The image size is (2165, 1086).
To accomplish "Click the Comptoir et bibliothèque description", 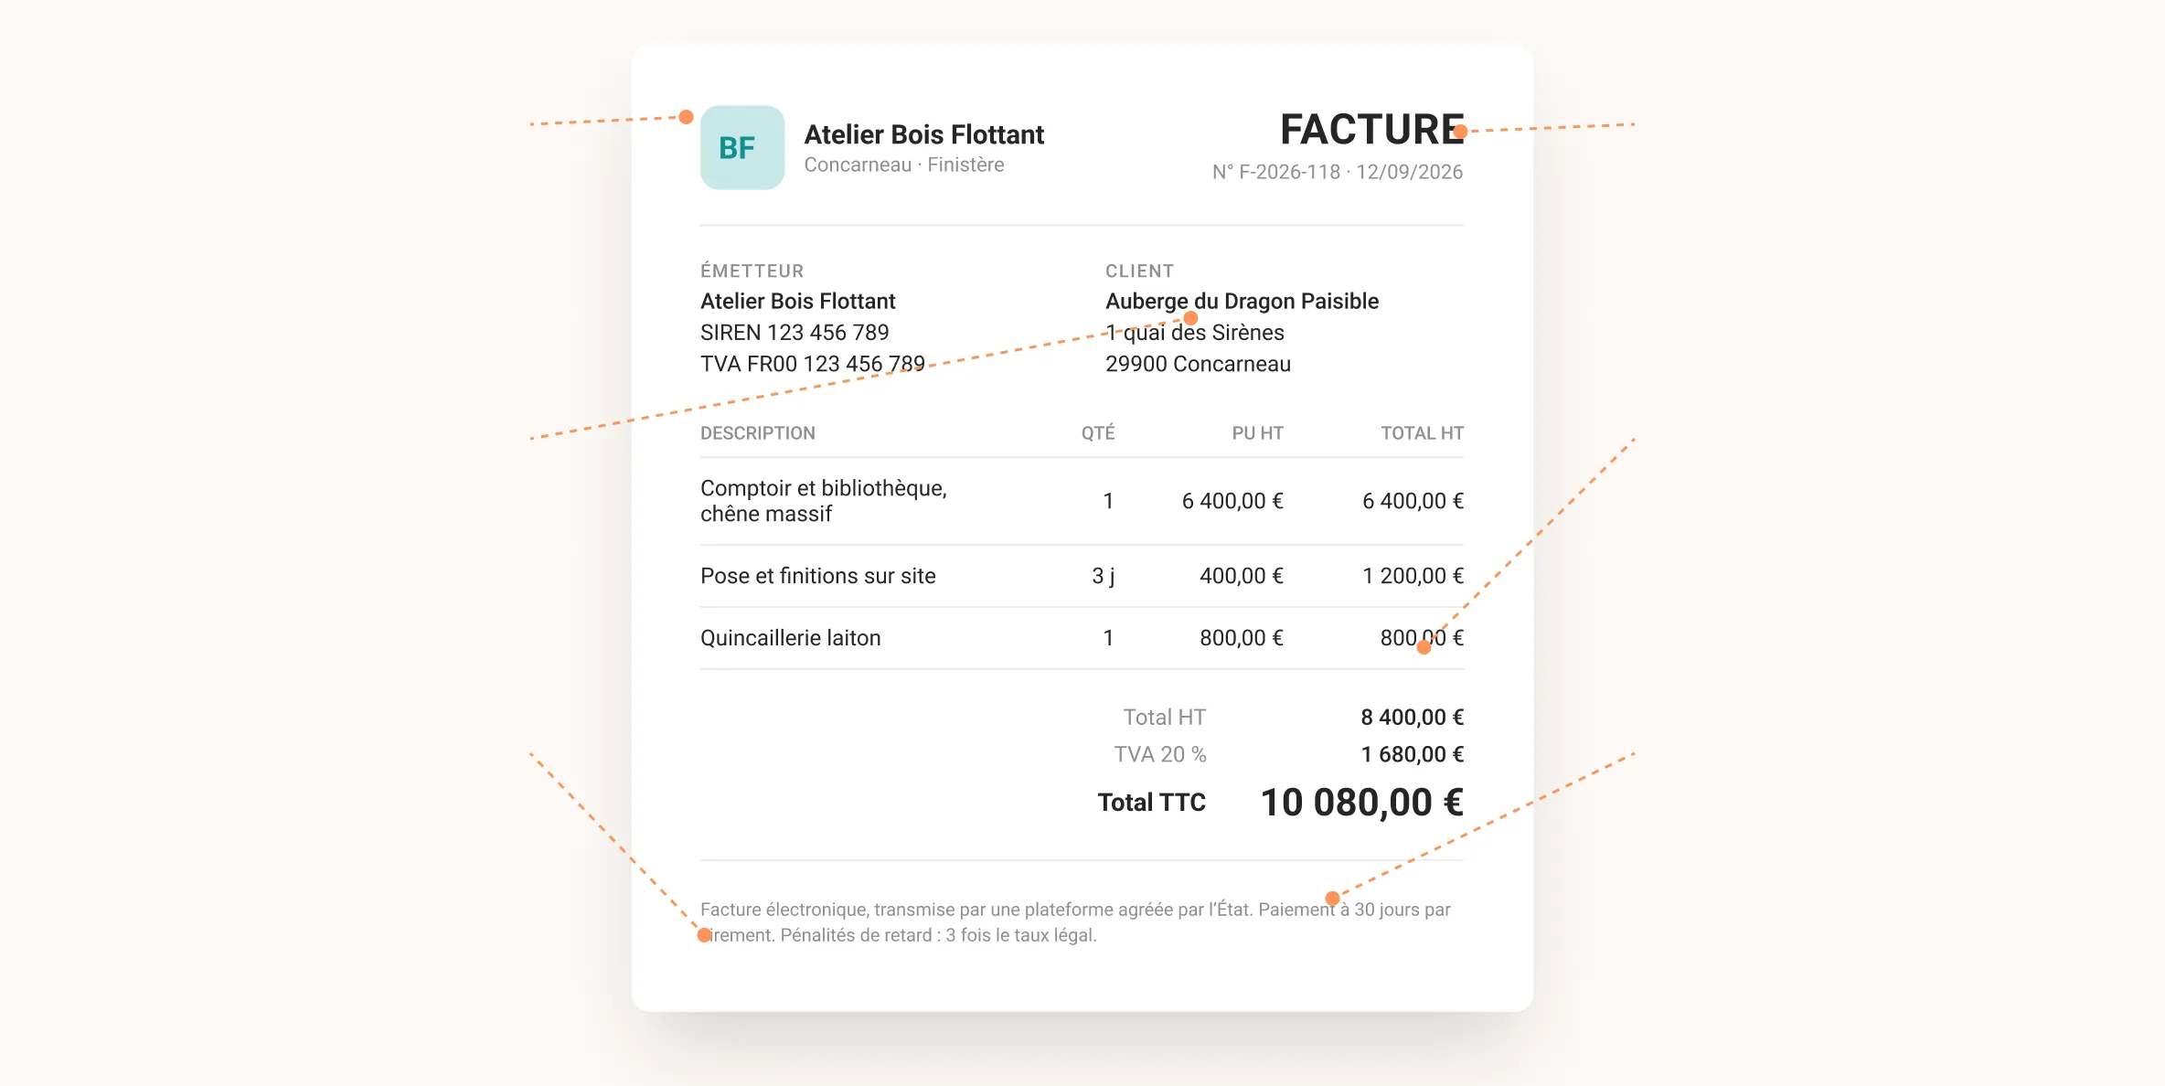I will [x=824, y=501].
